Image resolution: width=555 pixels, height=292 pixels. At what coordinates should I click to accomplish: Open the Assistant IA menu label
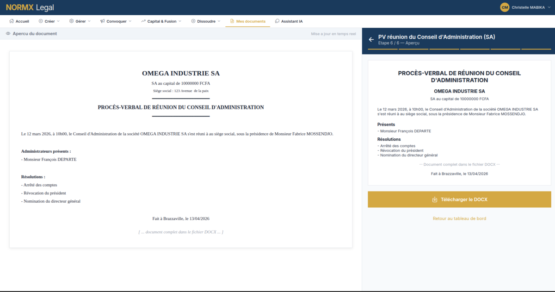click(x=292, y=21)
